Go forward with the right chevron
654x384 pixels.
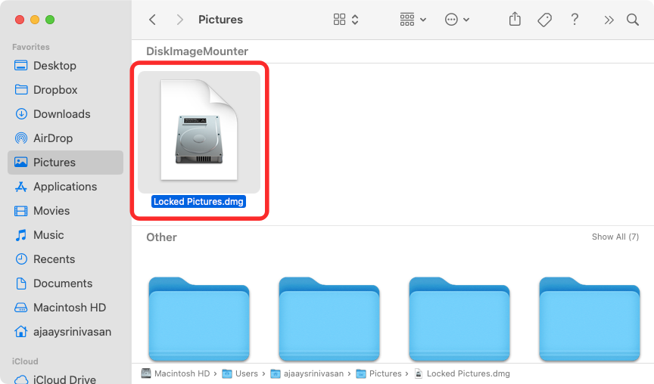point(179,20)
